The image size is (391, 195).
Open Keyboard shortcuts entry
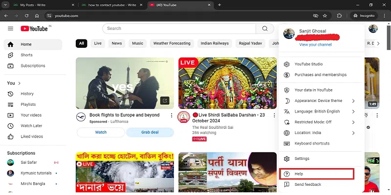coord(322,143)
